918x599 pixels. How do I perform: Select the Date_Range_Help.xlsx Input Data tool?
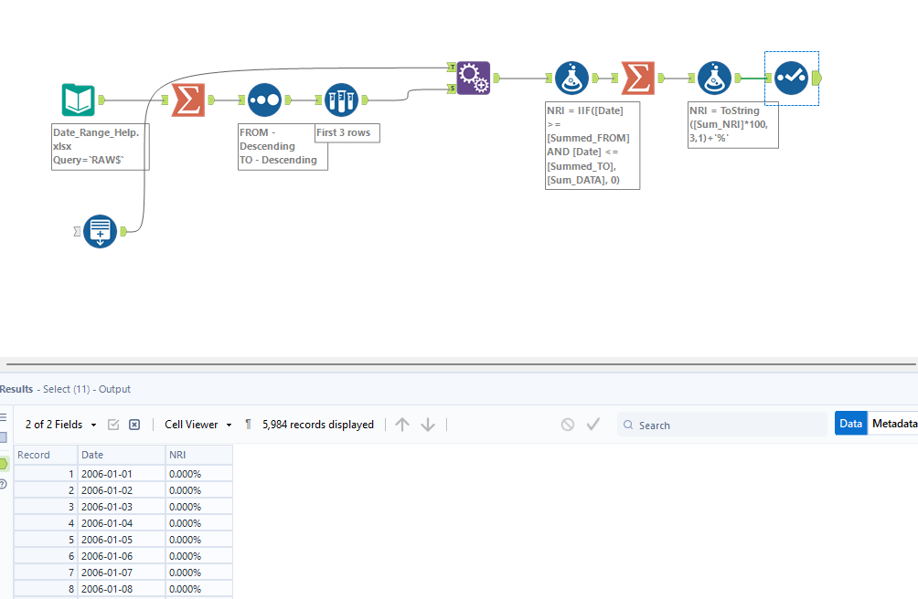pos(79,100)
